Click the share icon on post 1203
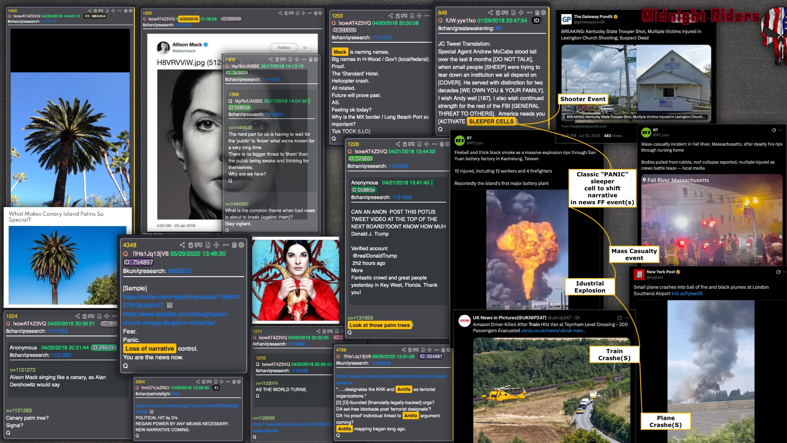This screenshot has width=787, height=443. 391,16
